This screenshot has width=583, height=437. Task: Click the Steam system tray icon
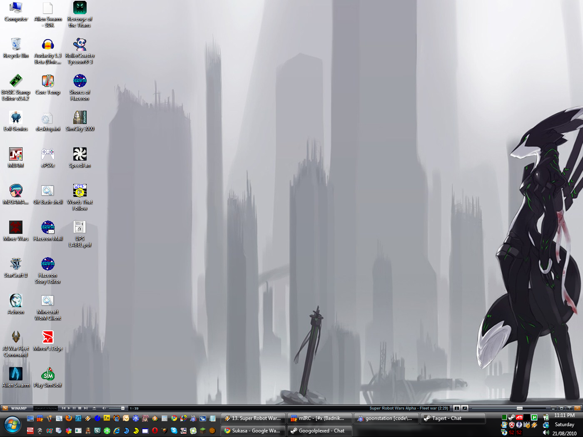pos(512,417)
